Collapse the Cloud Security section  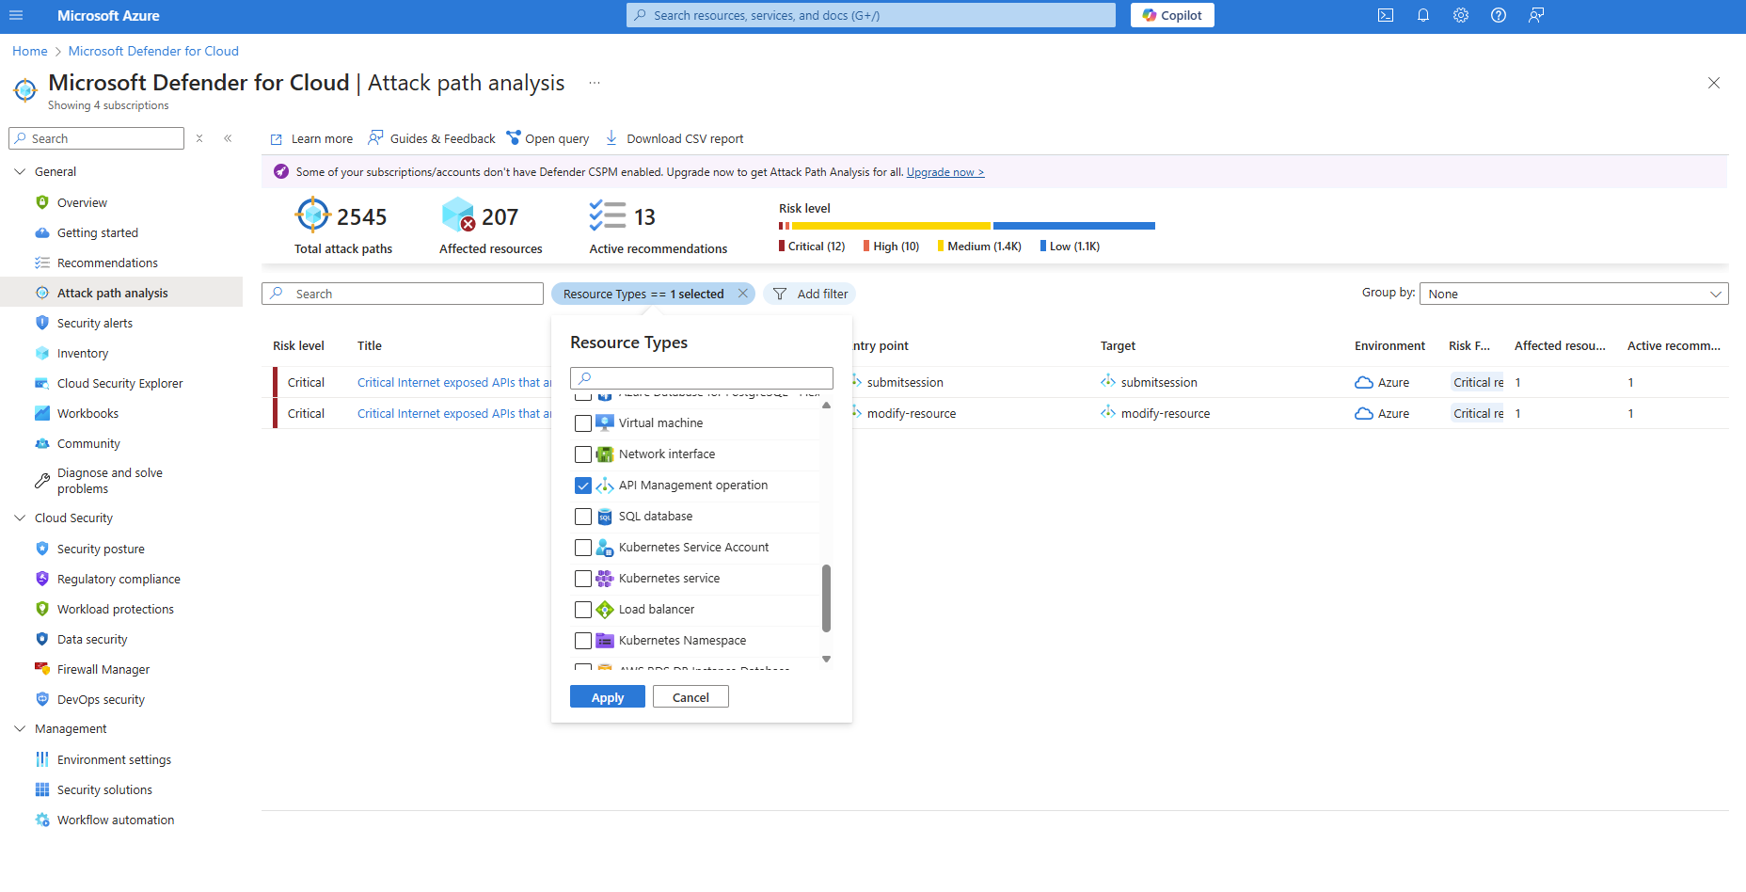(x=20, y=518)
